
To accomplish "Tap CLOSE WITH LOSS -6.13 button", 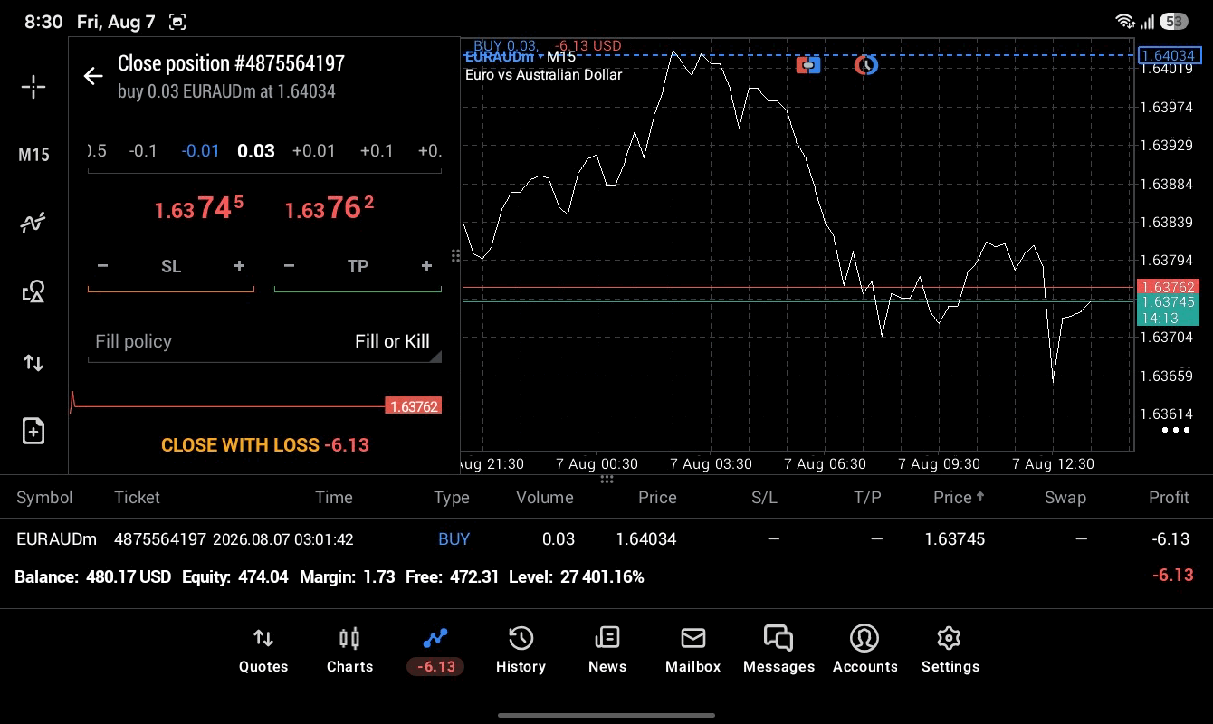I will (x=264, y=445).
